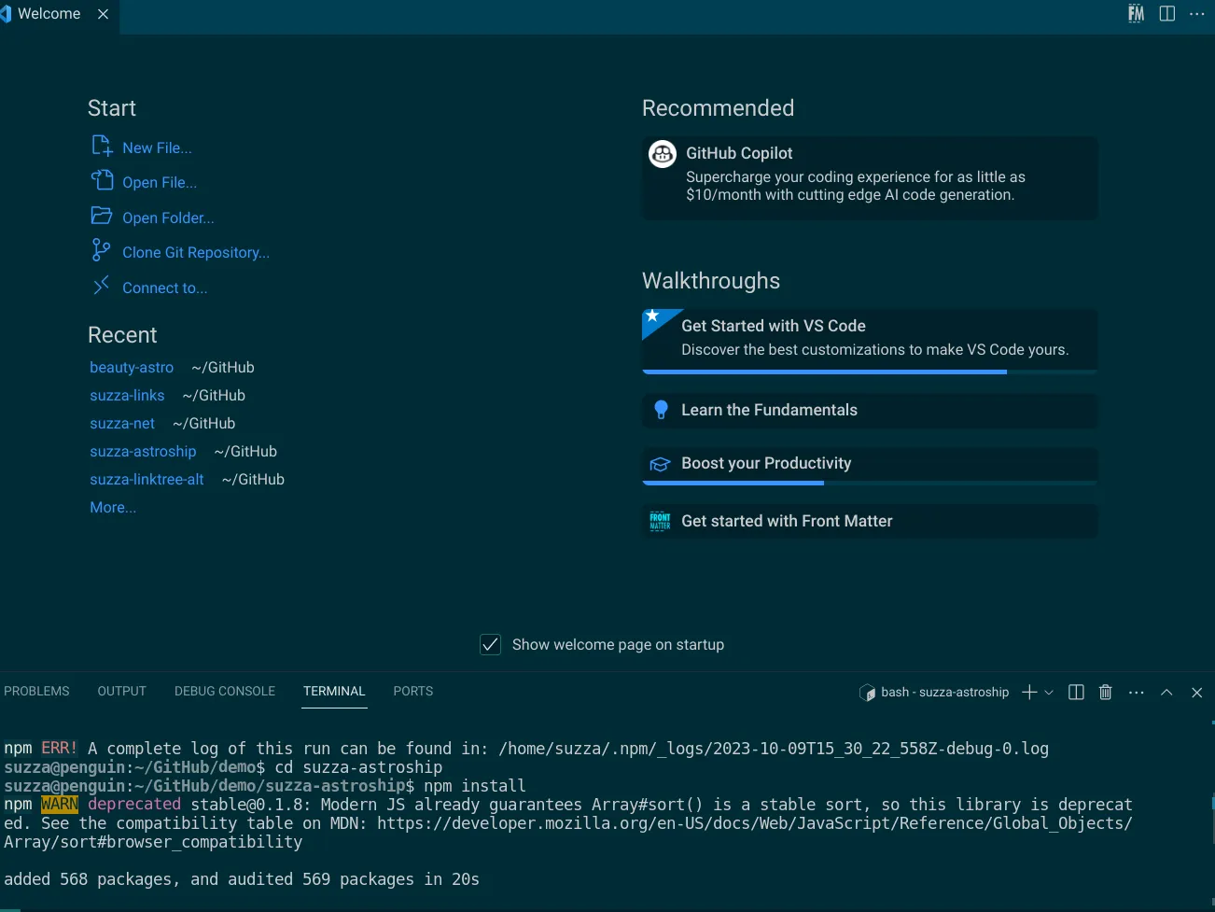The width and height of the screenshot is (1215, 912).
Task: Click 'cd suzza-astroship' command in terminal
Action: [358, 767]
